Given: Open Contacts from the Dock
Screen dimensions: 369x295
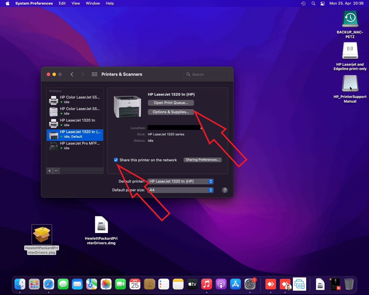Looking at the screenshot, I should [149, 284].
